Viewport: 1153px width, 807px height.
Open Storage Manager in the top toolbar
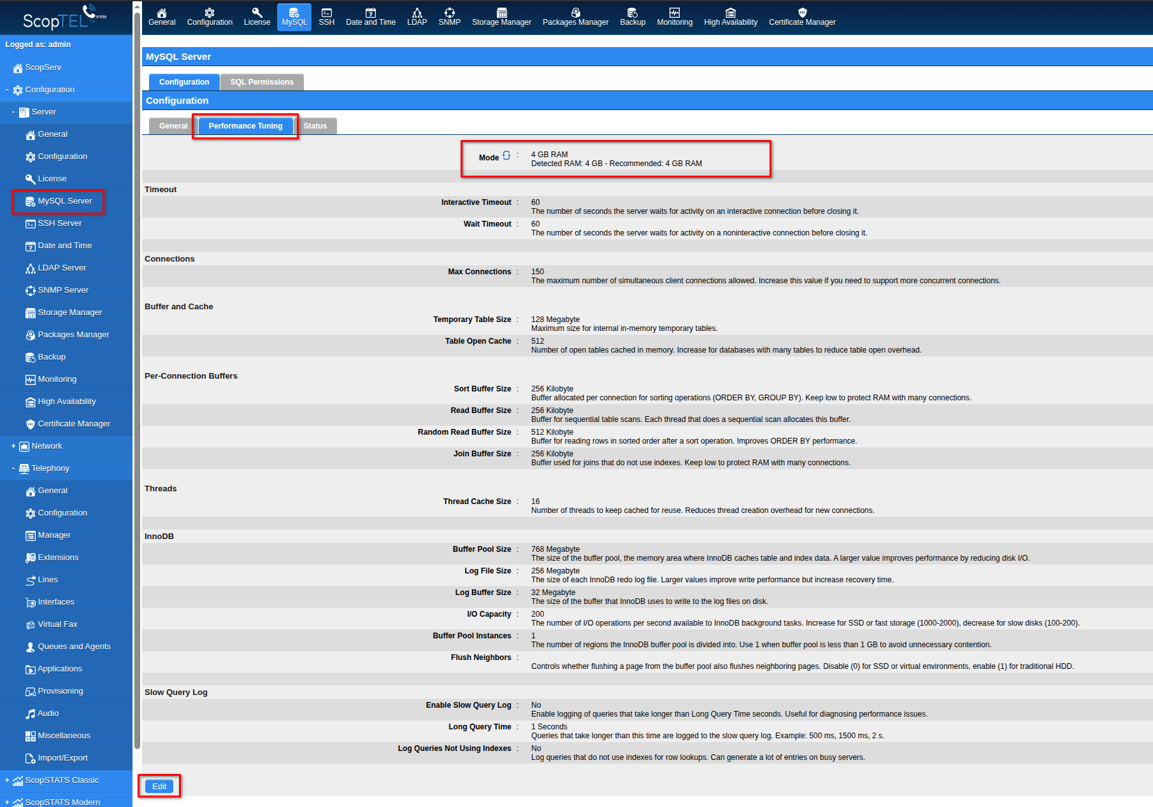(x=501, y=17)
